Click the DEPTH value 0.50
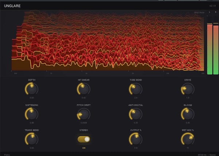Viewport: 219px width, 156px height. tap(32, 98)
